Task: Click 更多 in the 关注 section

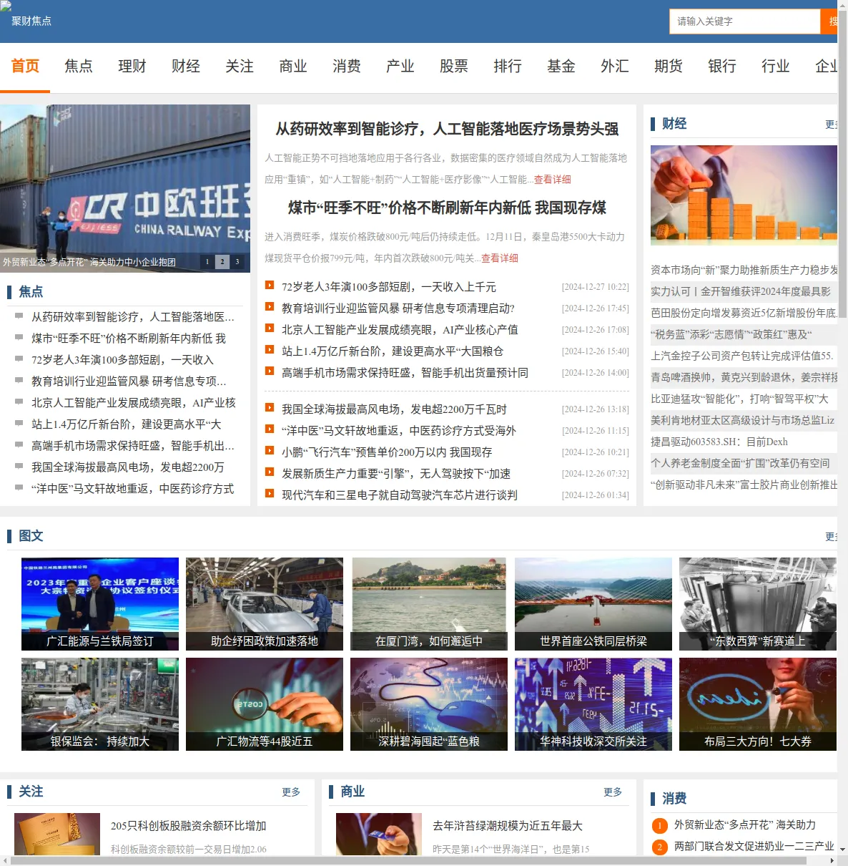Action: pyautogui.click(x=291, y=792)
